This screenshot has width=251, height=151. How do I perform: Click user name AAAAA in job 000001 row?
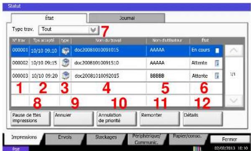(x=157, y=50)
